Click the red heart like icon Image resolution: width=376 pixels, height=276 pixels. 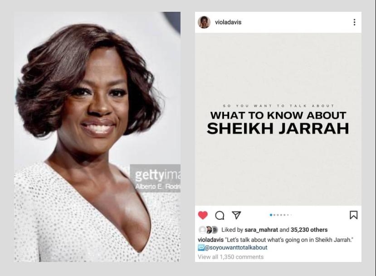pyautogui.click(x=203, y=215)
